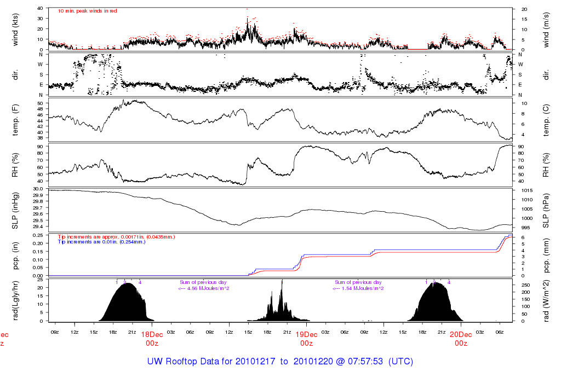561x383 pixels.
Task: Select the "995" hPa pressure tick
Action: (x=526, y=228)
